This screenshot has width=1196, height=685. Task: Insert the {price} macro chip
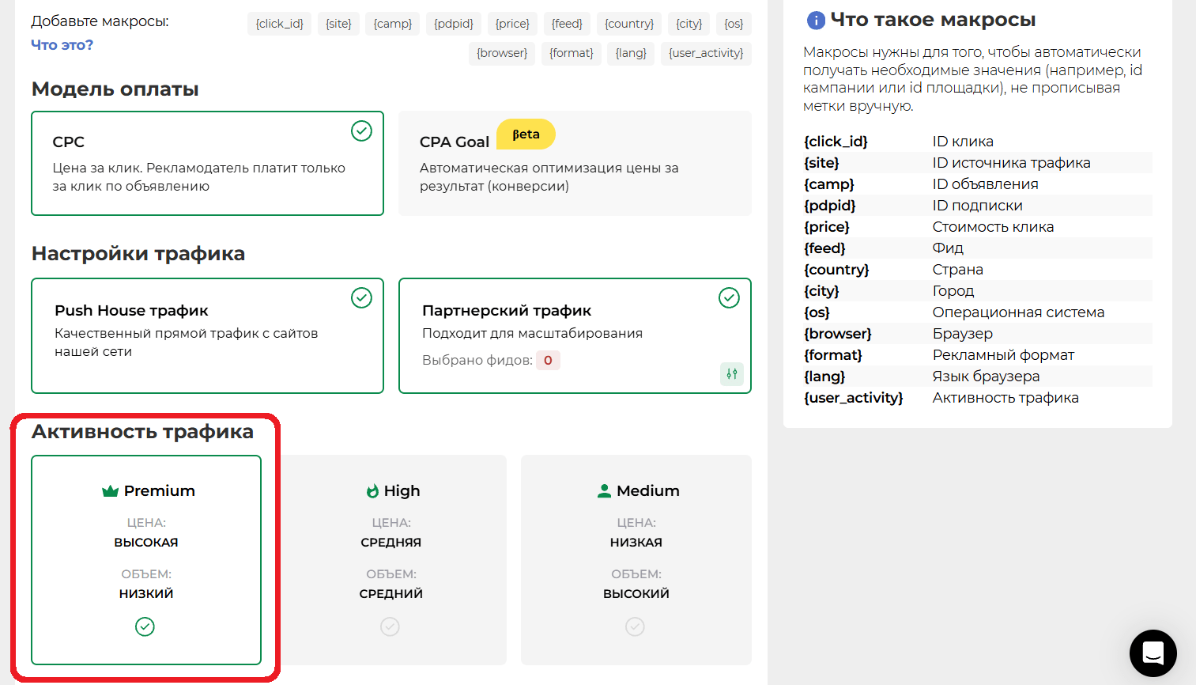[x=512, y=24]
